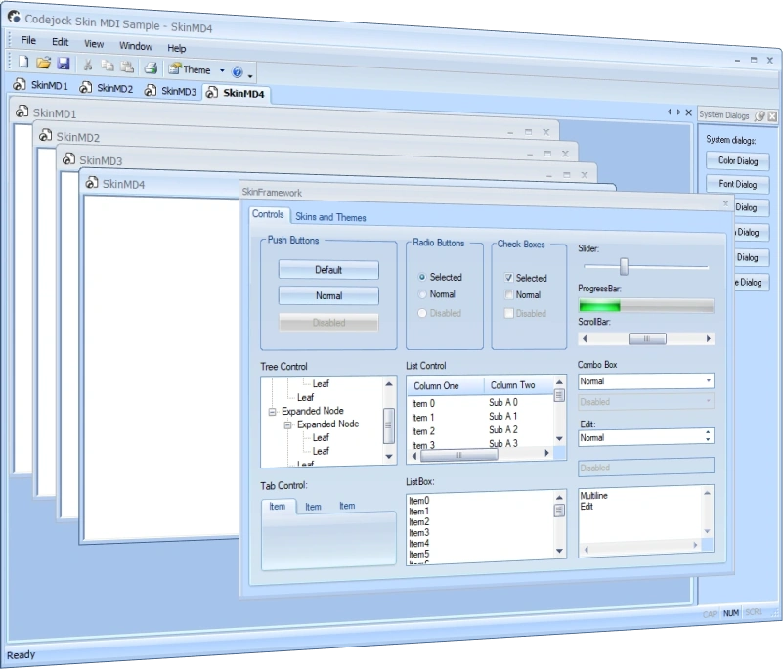Switch to the SkinMD2 document tab
The image size is (783, 669).
108,88
